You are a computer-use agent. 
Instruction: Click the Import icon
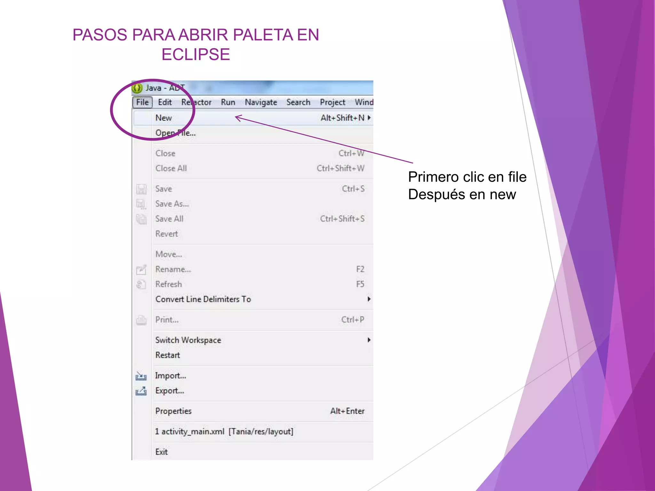(141, 376)
